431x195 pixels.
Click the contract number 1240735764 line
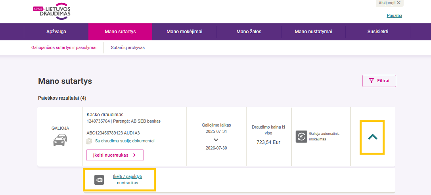(123, 121)
